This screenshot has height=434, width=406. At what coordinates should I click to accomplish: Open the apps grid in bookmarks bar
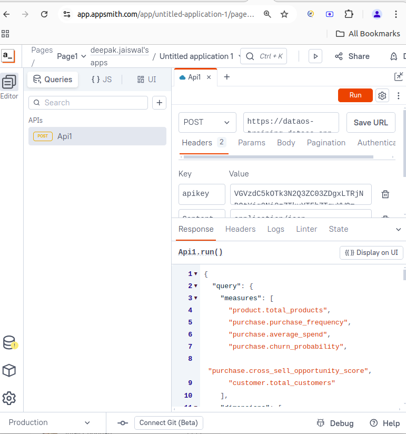click(x=5, y=34)
